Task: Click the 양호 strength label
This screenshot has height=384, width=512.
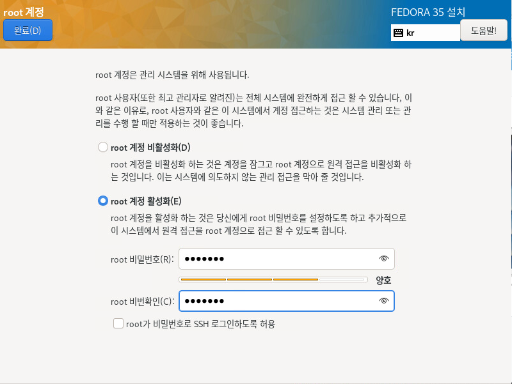Action: 383,280
